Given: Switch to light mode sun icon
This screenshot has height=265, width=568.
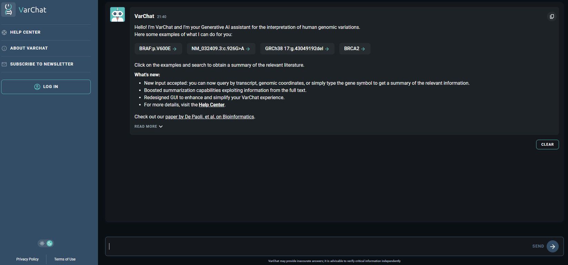Looking at the screenshot, I should pos(42,243).
